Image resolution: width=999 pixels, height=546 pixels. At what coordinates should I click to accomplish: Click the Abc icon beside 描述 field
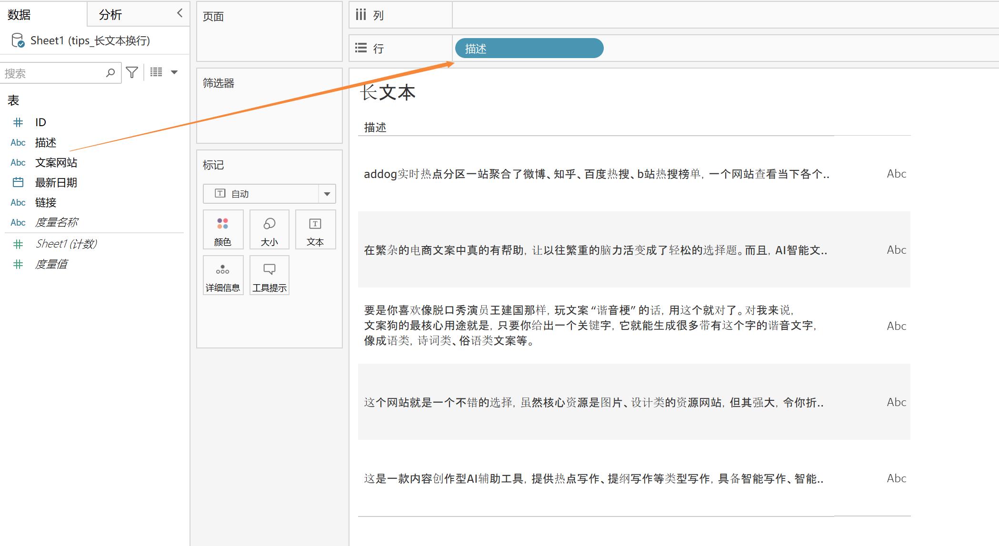pyautogui.click(x=18, y=142)
